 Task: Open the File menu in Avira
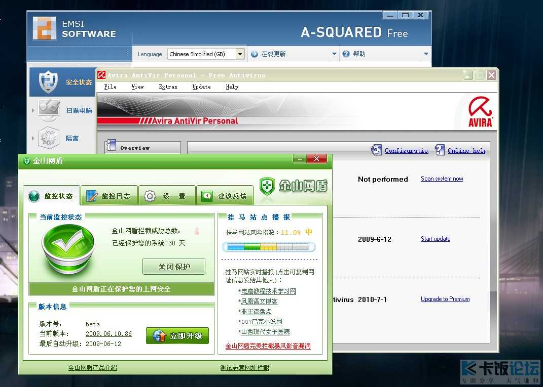(x=110, y=87)
